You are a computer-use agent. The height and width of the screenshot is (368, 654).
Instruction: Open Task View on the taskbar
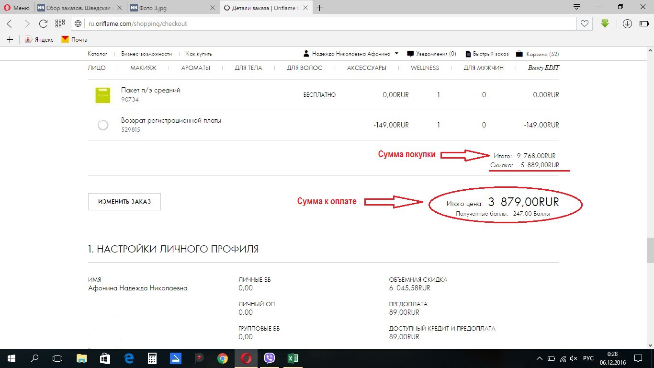(x=57, y=358)
